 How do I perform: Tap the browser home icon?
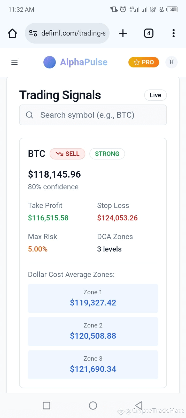click(x=12, y=33)
